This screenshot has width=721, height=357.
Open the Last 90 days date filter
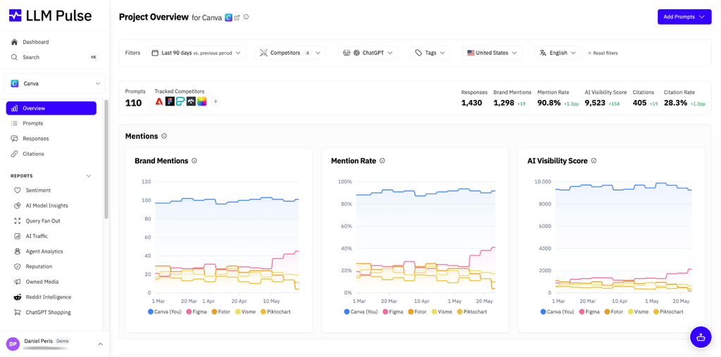tap(196, 53)
